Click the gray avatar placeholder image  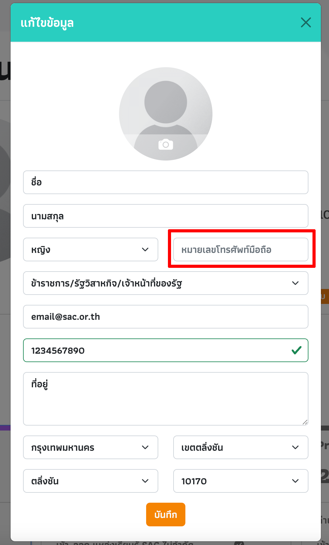166,114
